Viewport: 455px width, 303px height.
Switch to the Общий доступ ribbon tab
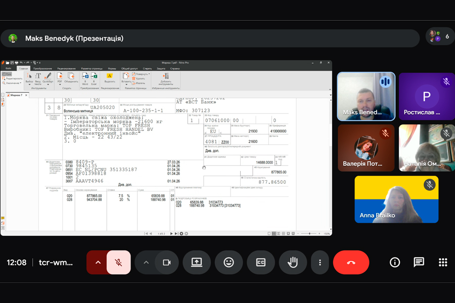[x=129, y=69]
